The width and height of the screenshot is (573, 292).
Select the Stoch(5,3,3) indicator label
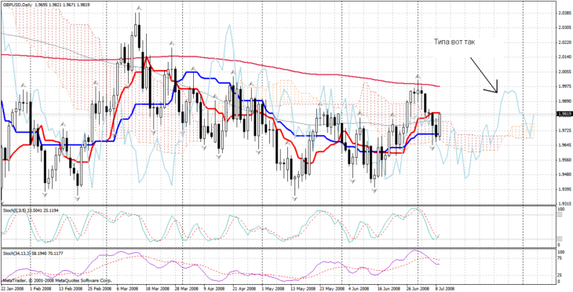(14, 210)
